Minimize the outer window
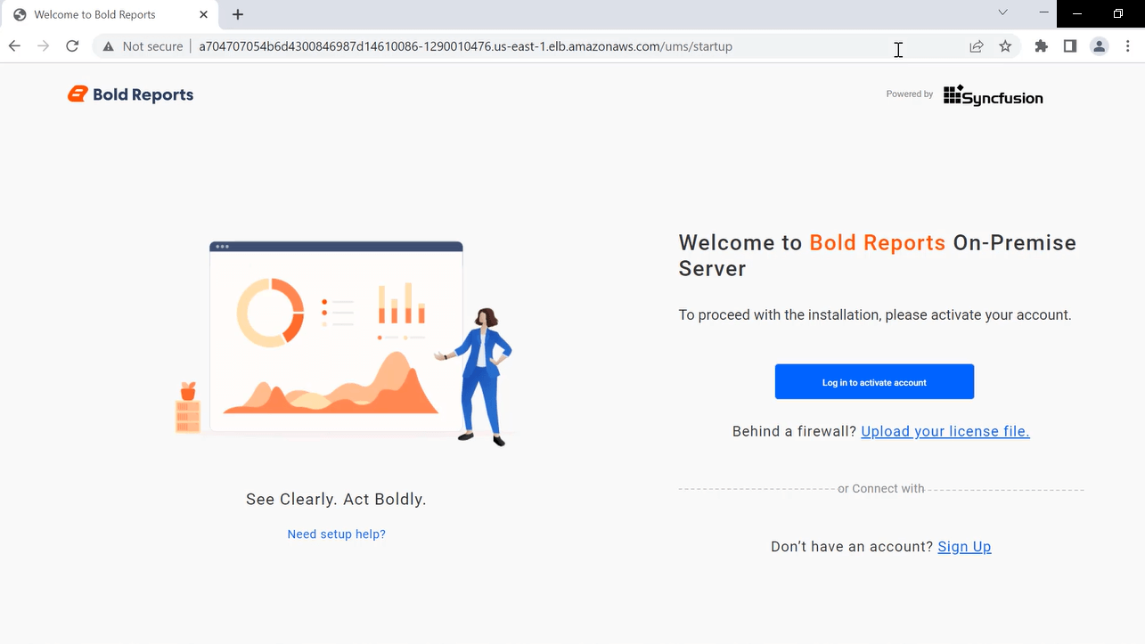 pyautogui.click(x=1078, y=13)
